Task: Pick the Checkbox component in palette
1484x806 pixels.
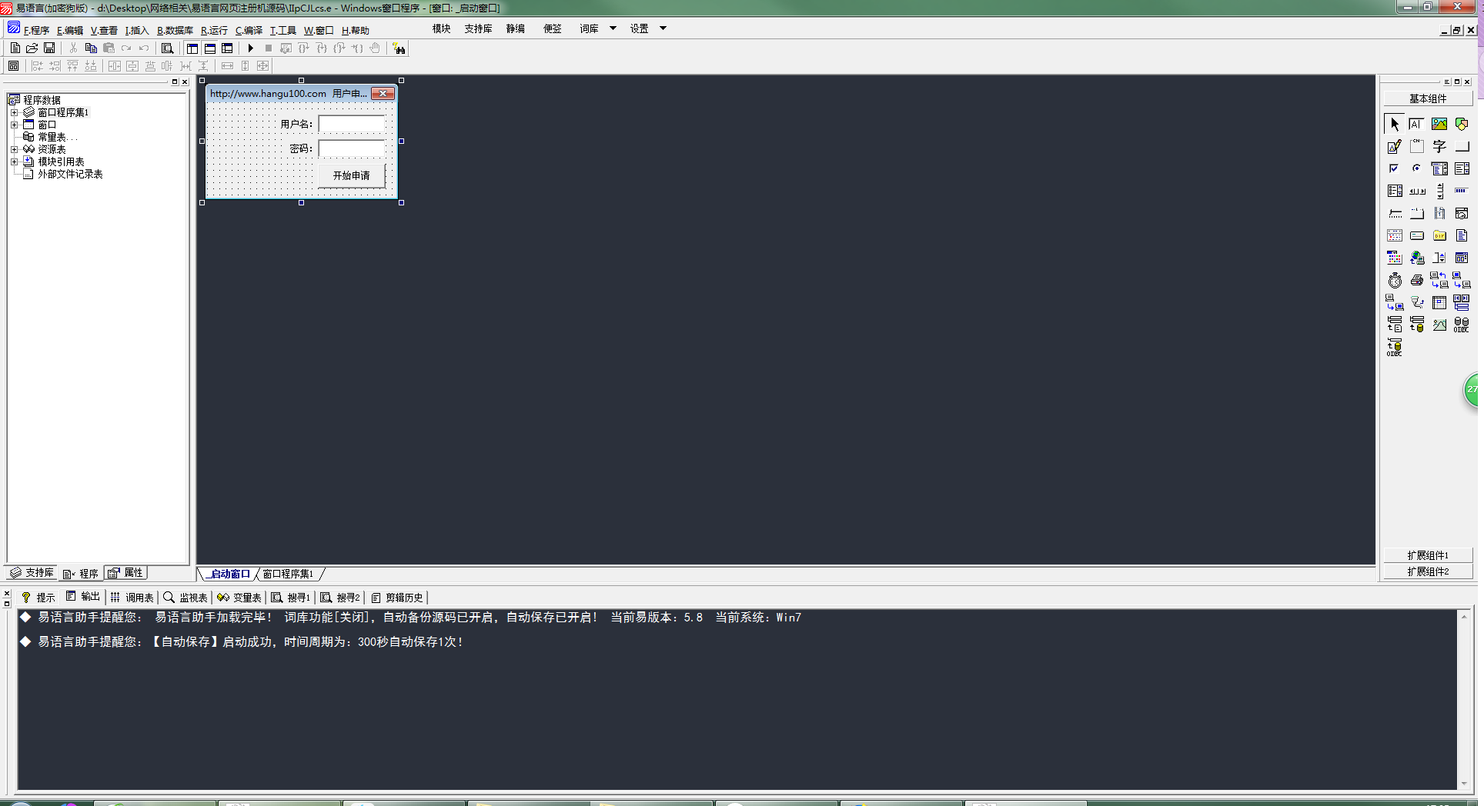Action: 1394,169
